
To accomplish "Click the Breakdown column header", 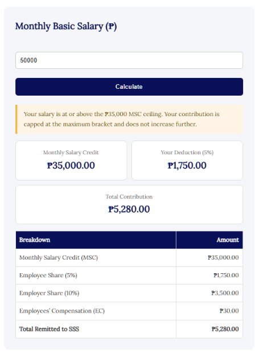I will (96, 240).
